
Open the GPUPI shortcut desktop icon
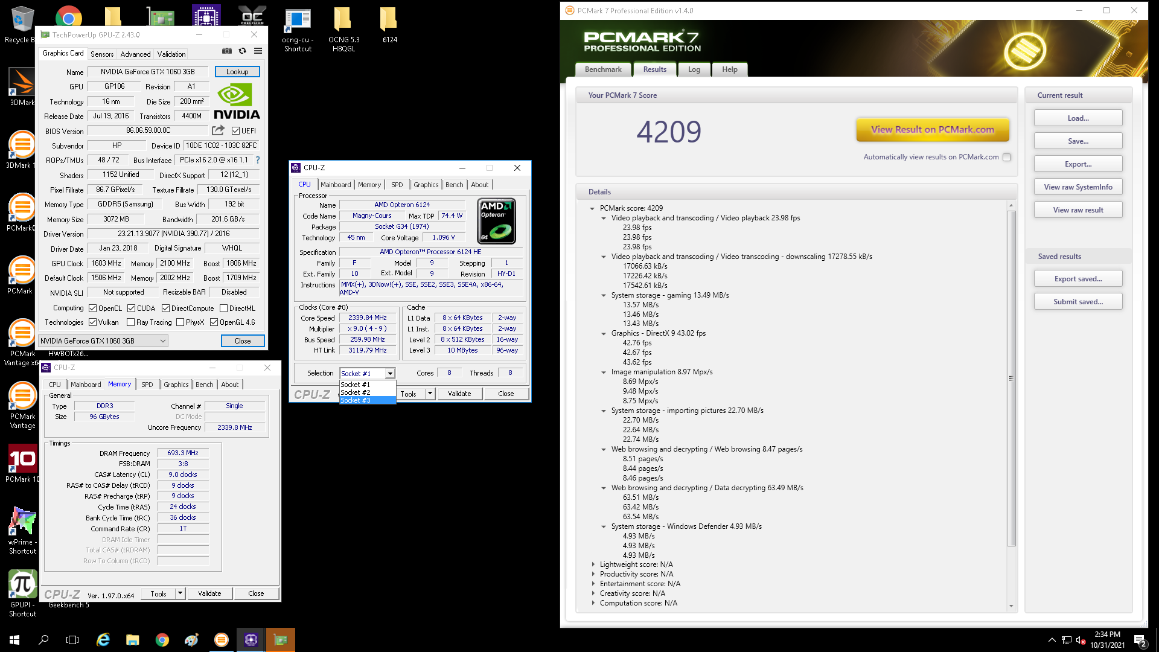tap(22, 594)
